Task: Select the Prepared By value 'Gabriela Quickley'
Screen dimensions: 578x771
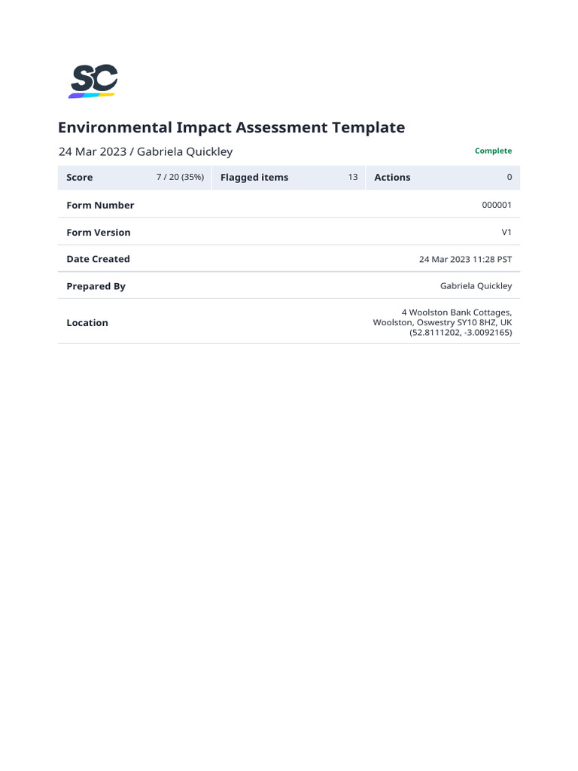Action: [x=476, y=285]
